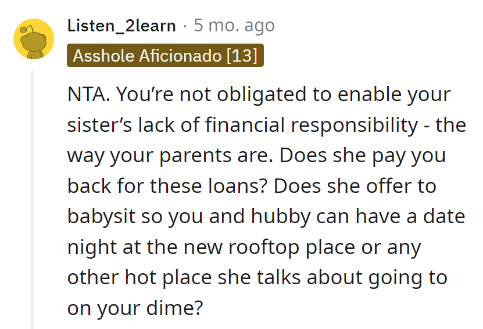The image size is (483, 329).
Task: Click the Asshole Aficionado flair badge
Action: 165,56
